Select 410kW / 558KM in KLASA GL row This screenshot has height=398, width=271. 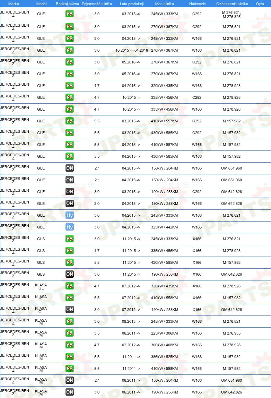[x=164, y=298]
